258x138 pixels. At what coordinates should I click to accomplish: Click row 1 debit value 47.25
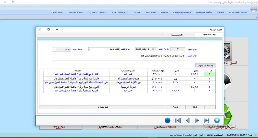click(x=195, y=74)
